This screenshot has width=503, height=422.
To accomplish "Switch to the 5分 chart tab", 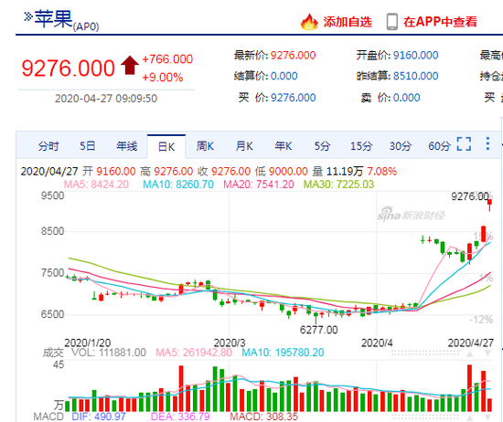I will pos(322,146).
